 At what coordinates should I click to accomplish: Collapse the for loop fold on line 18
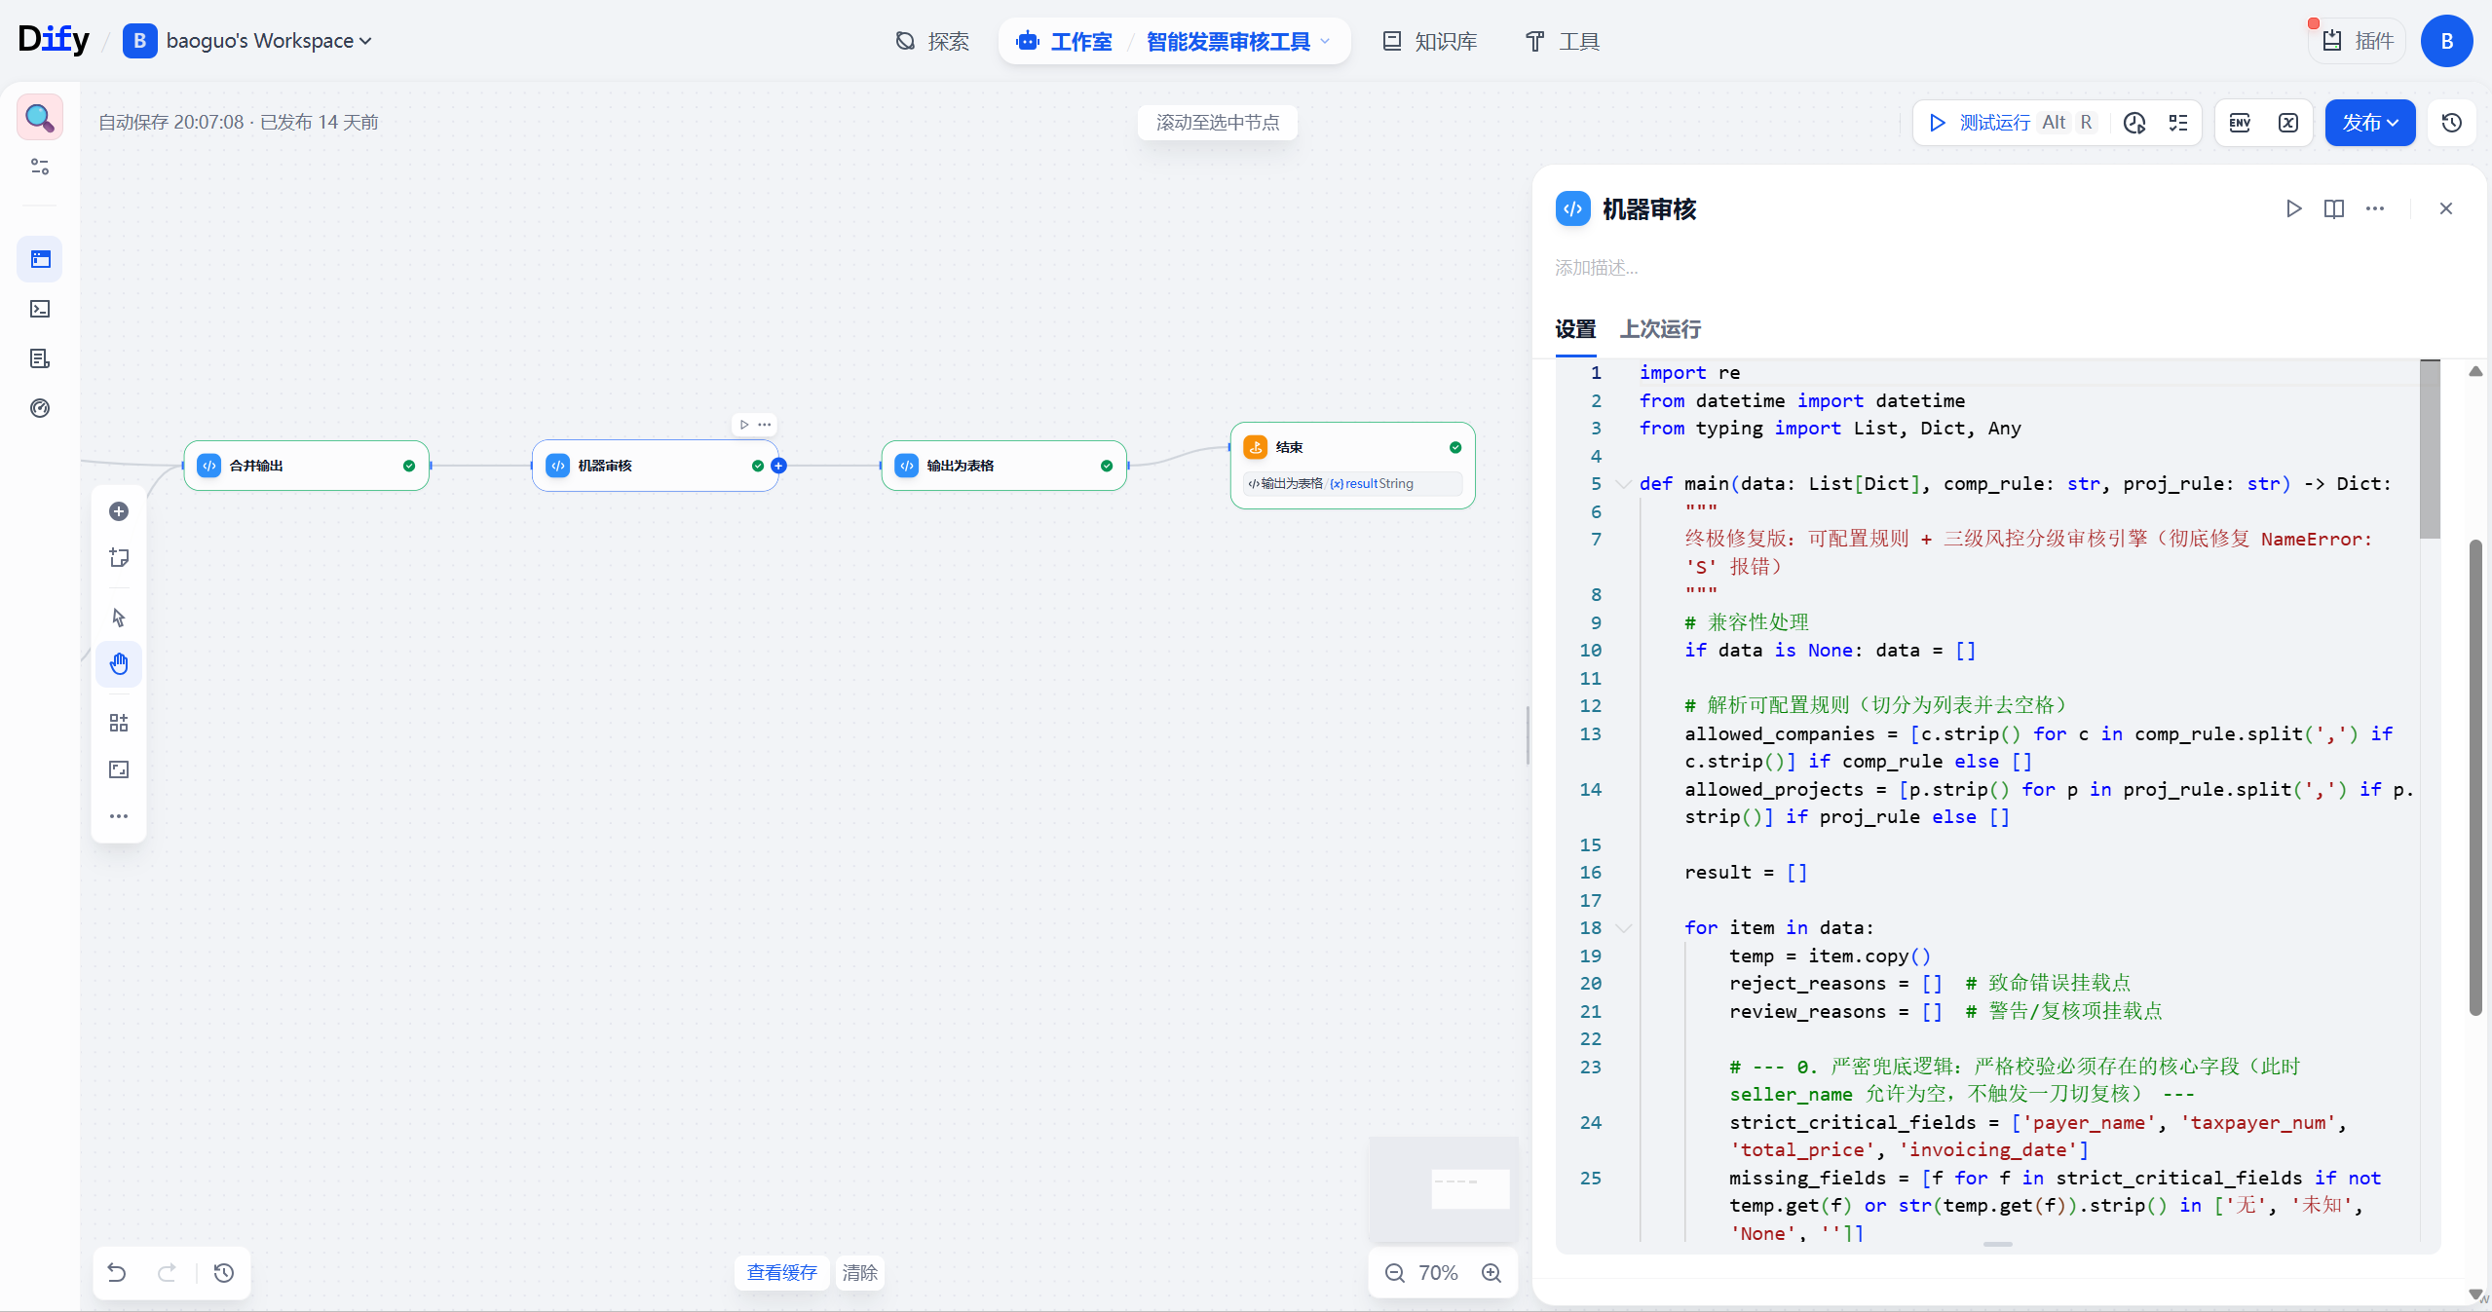[x=1623, y=928]
